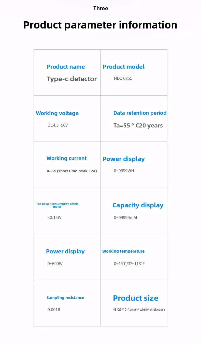201x345 pixels.
Task: Click the "Three" section number text
Action: (x=101, y=8)
